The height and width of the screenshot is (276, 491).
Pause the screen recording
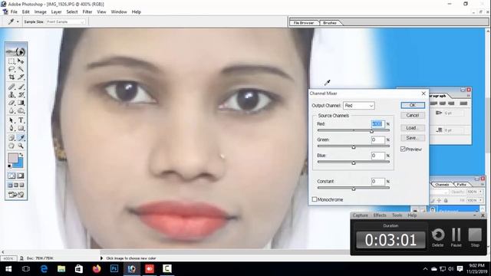pos(456,237)
